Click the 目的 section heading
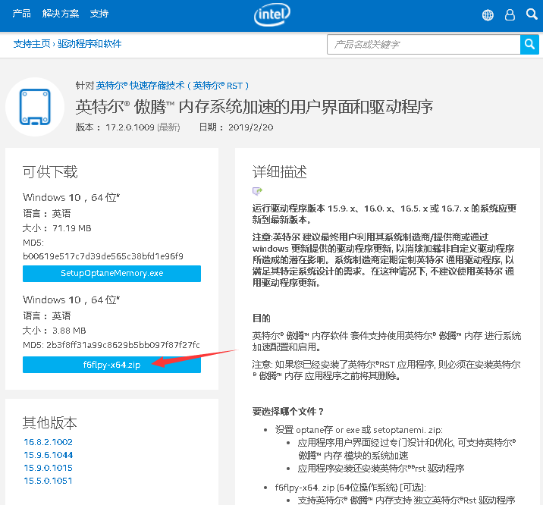 pyautogui.click(x=262, y=318)
